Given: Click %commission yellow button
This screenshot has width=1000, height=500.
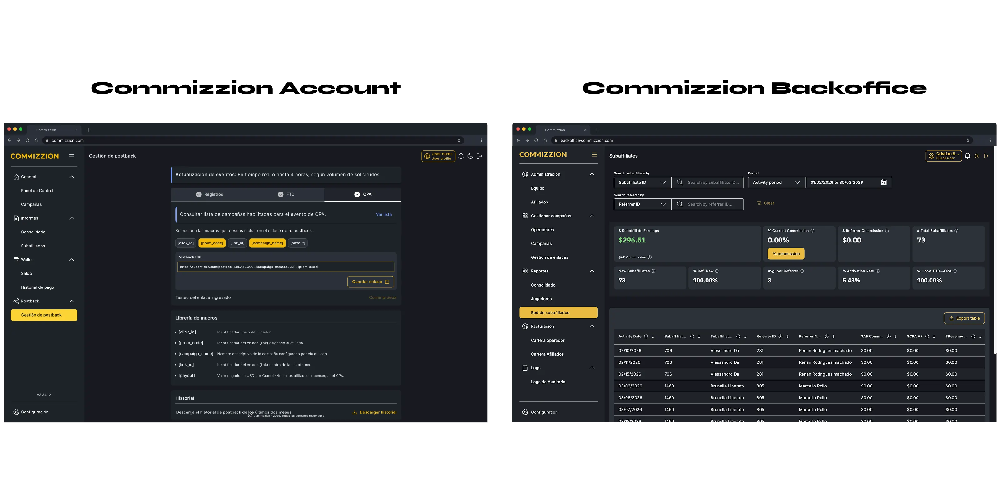Looking at the screenshot, I should (x=786, y=254).
